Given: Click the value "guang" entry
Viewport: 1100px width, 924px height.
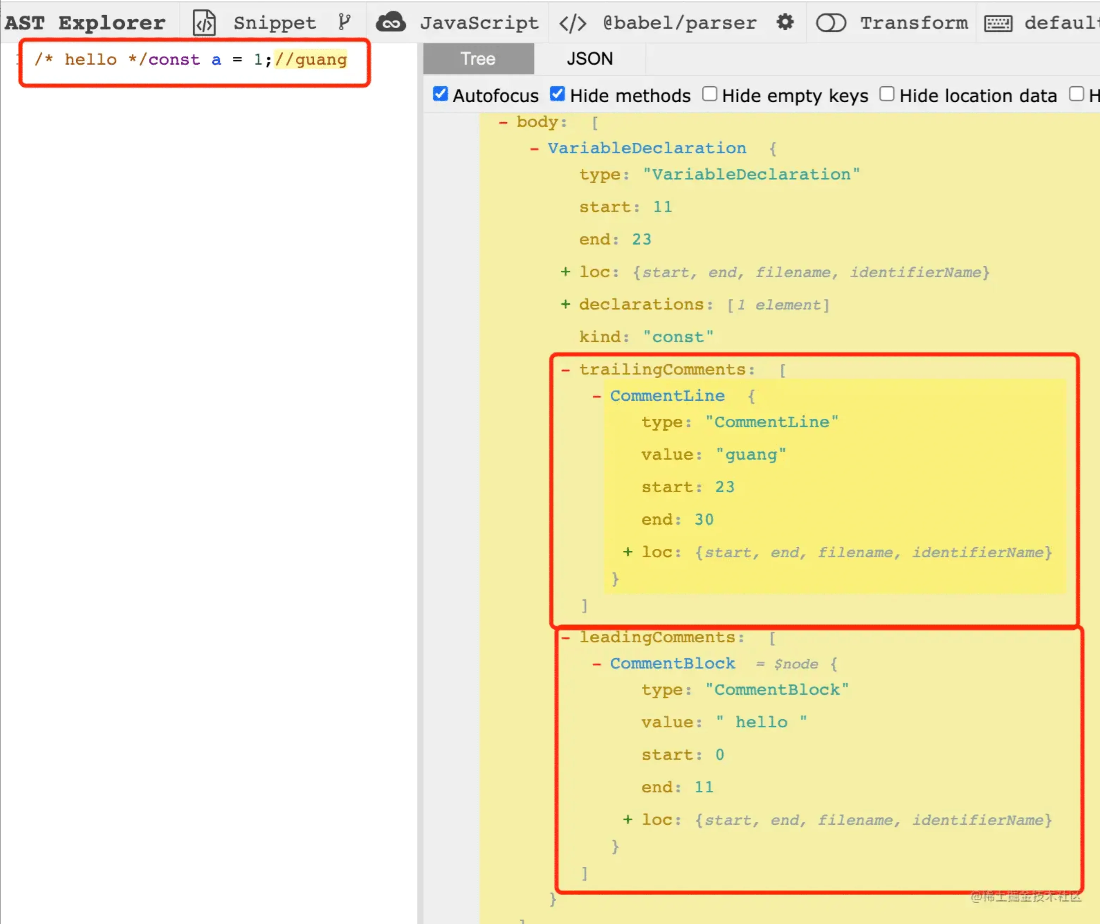Looking at the screenshot, I should click(x=751, y=455).
